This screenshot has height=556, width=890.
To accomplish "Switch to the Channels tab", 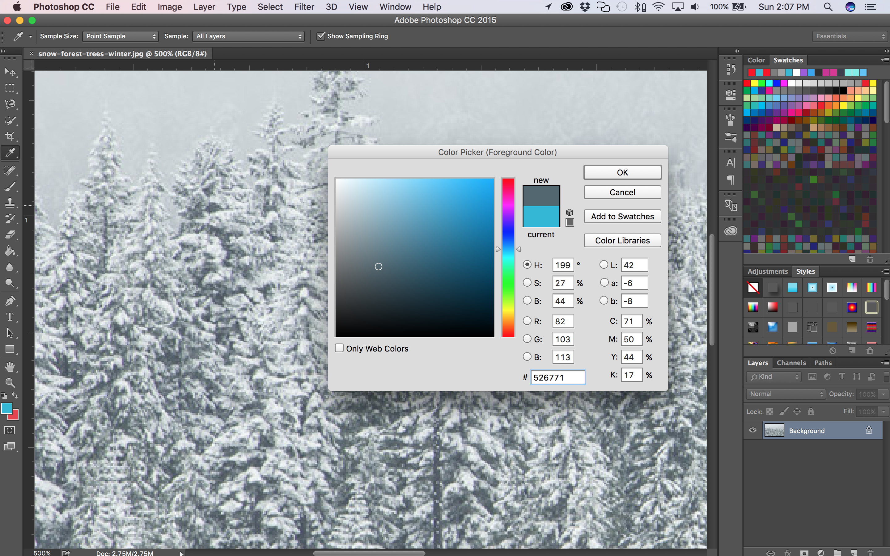I will [791, 363].
